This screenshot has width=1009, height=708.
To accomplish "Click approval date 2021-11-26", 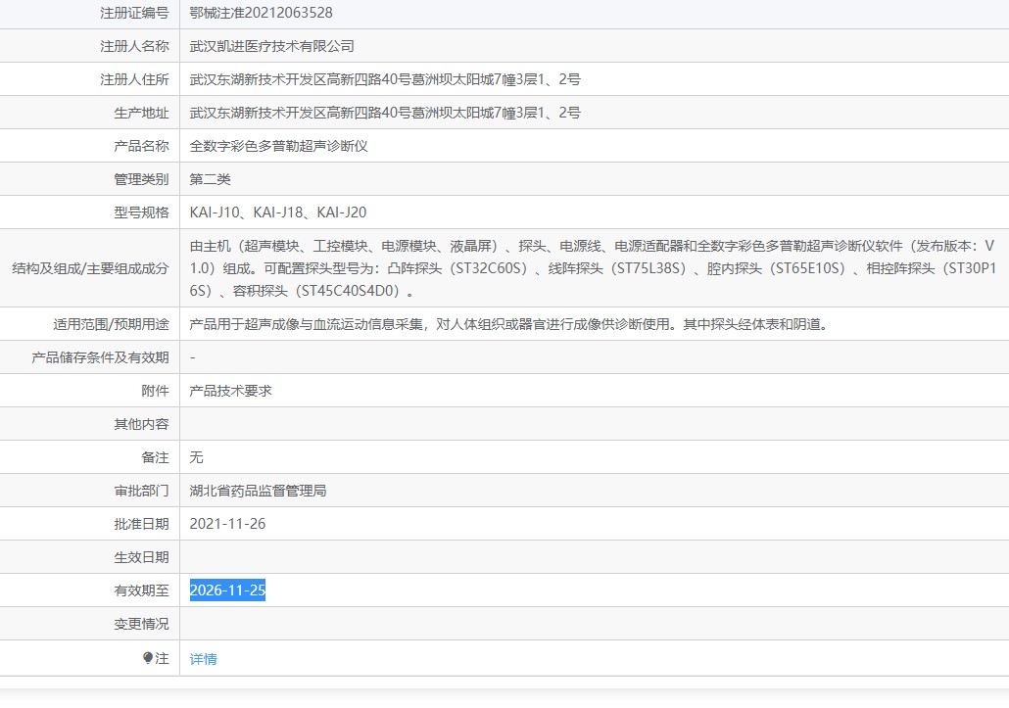I will pyautogui.click(x=227, y=524).
